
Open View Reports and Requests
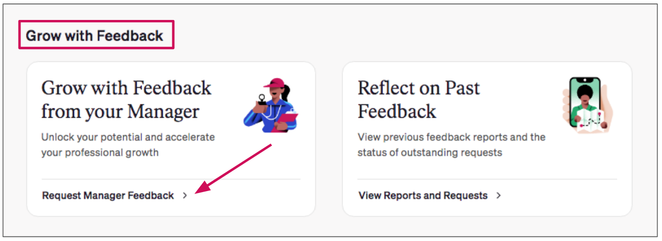pos(423,196)
